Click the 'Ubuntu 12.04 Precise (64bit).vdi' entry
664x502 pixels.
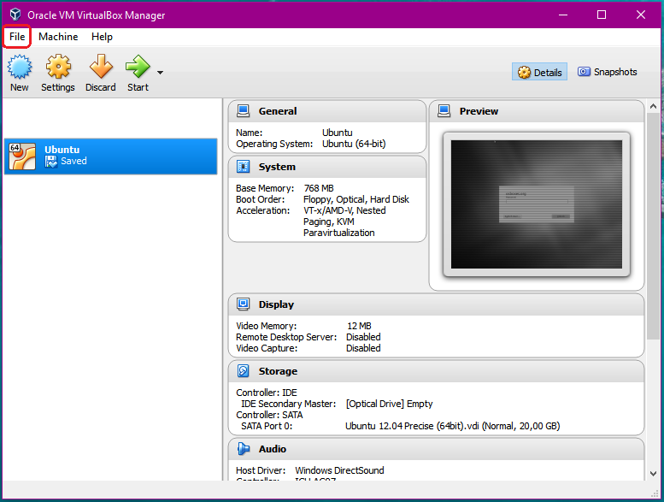(x=453, y=426)
